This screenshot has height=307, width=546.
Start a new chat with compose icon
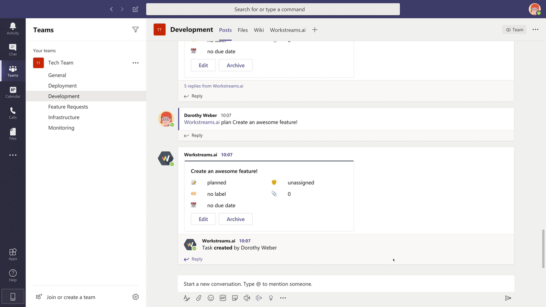136,9
